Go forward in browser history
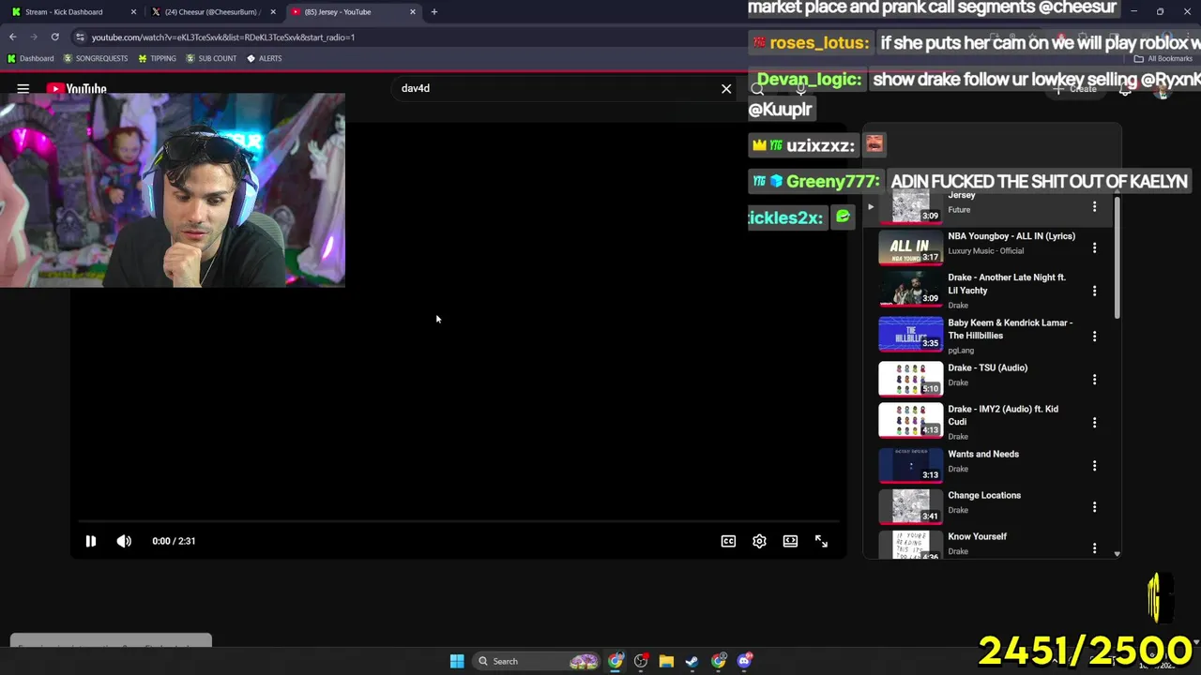Image resolution: width=1201 pixels, height=675 pixels. pyautogui.click(x=34, y=37)
